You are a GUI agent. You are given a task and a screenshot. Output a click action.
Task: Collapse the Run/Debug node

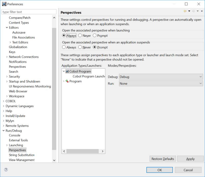tap(4, 131)
